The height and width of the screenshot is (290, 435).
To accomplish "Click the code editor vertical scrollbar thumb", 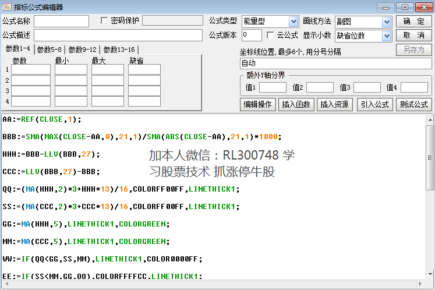I will [x=430, y=158].
